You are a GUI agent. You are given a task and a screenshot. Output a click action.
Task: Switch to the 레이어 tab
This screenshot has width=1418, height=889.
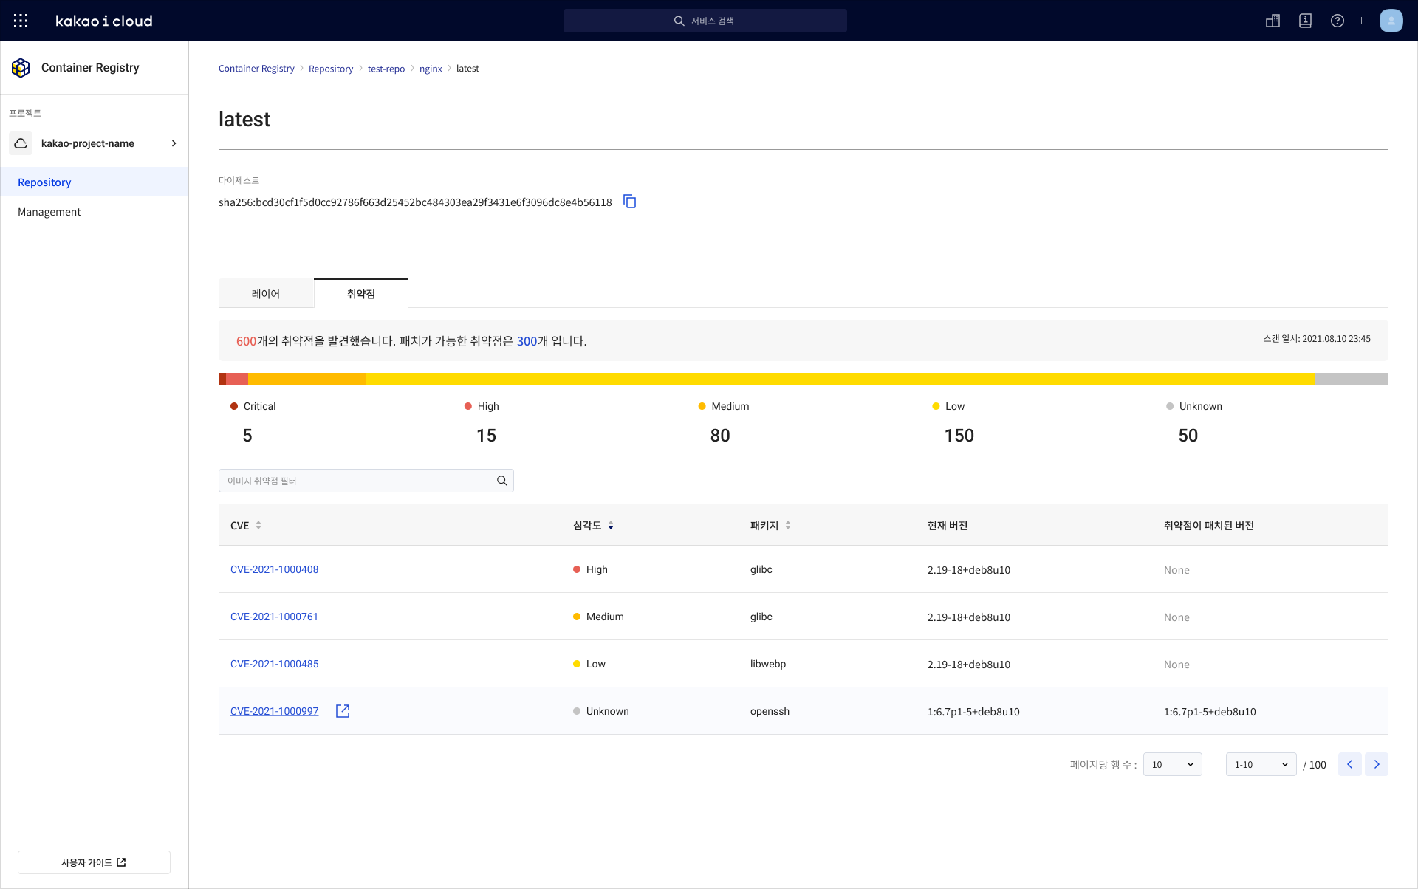[x=266, y=293]
